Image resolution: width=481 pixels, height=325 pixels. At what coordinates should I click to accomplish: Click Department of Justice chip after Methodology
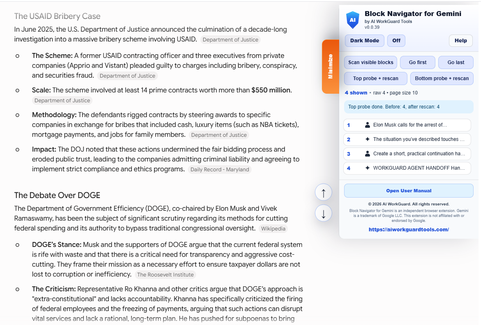tap(219, 135)
